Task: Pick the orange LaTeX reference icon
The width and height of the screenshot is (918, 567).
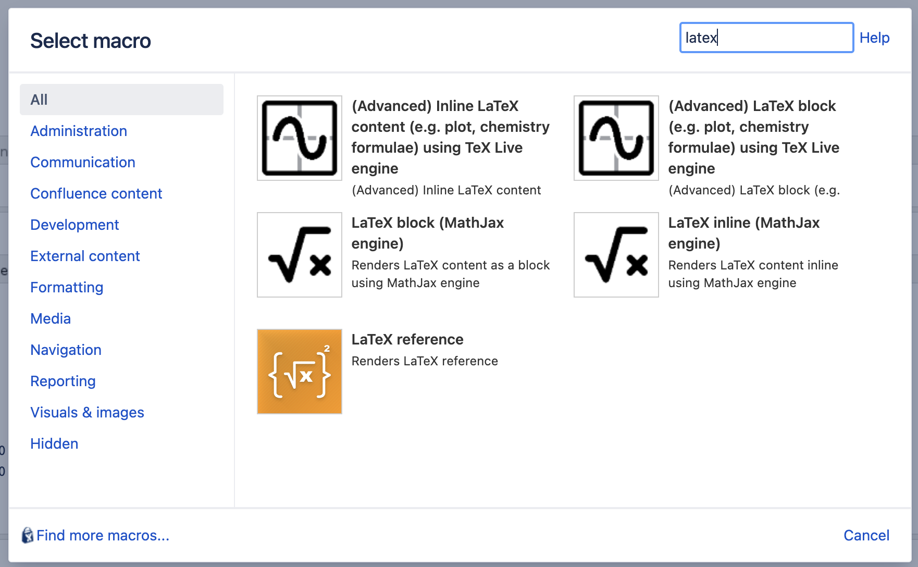Action: [x=300, y=372]
